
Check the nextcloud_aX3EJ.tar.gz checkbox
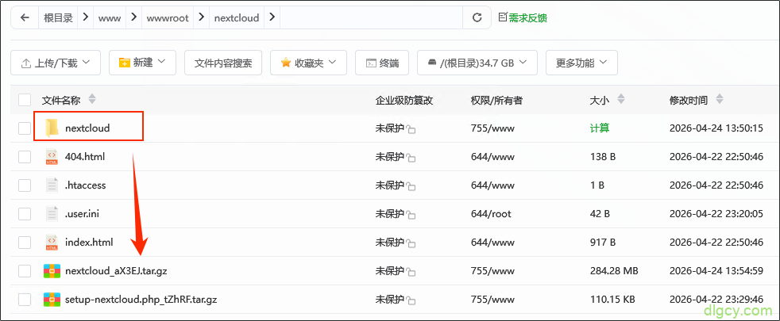[x=25, y=271]
